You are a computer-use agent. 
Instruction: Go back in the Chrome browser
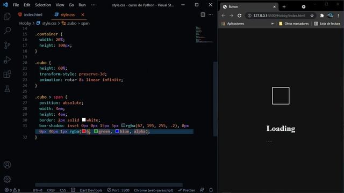point(224,16)
